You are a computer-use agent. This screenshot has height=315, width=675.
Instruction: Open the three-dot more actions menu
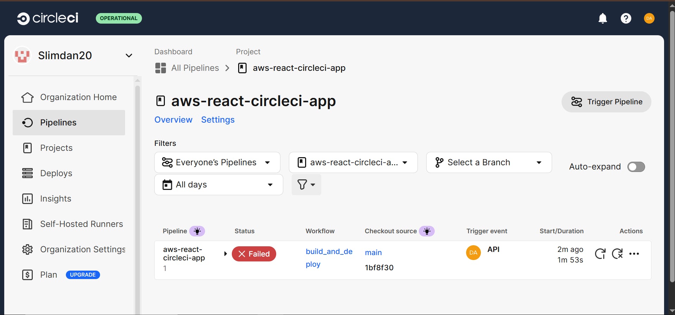coord(634,254)
